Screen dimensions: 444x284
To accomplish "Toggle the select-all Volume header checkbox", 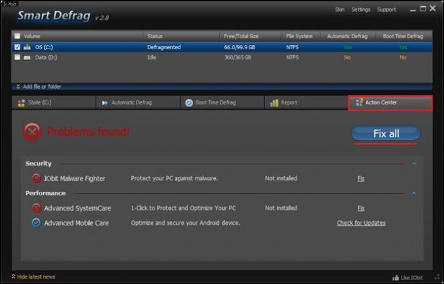I will tap(18, 36).
